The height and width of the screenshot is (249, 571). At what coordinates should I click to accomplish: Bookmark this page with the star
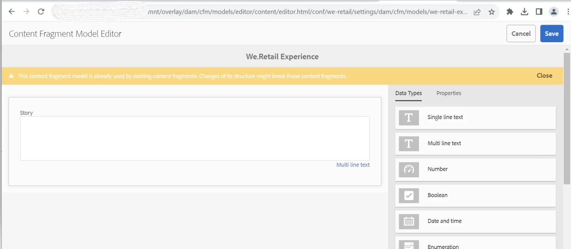click(492, 12)
